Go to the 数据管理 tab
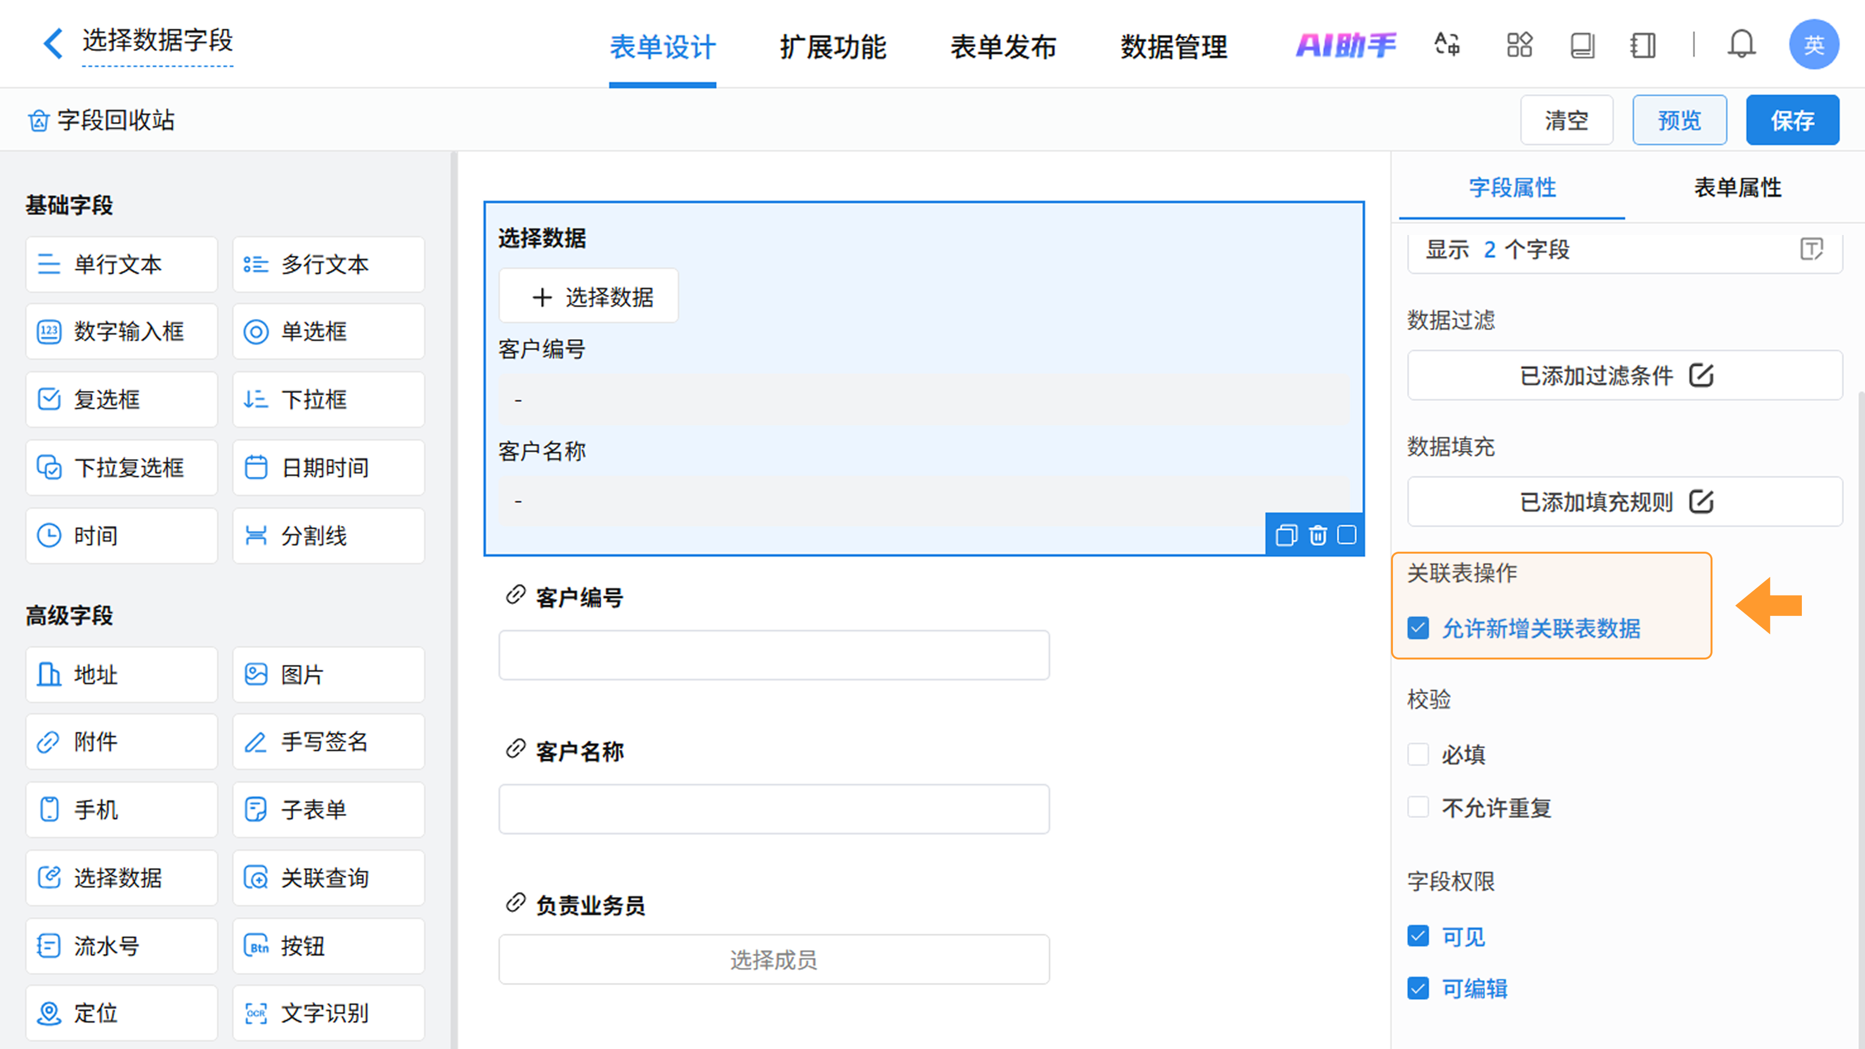Screen dimensions: 1865x1049 [x=1173, y=47]
